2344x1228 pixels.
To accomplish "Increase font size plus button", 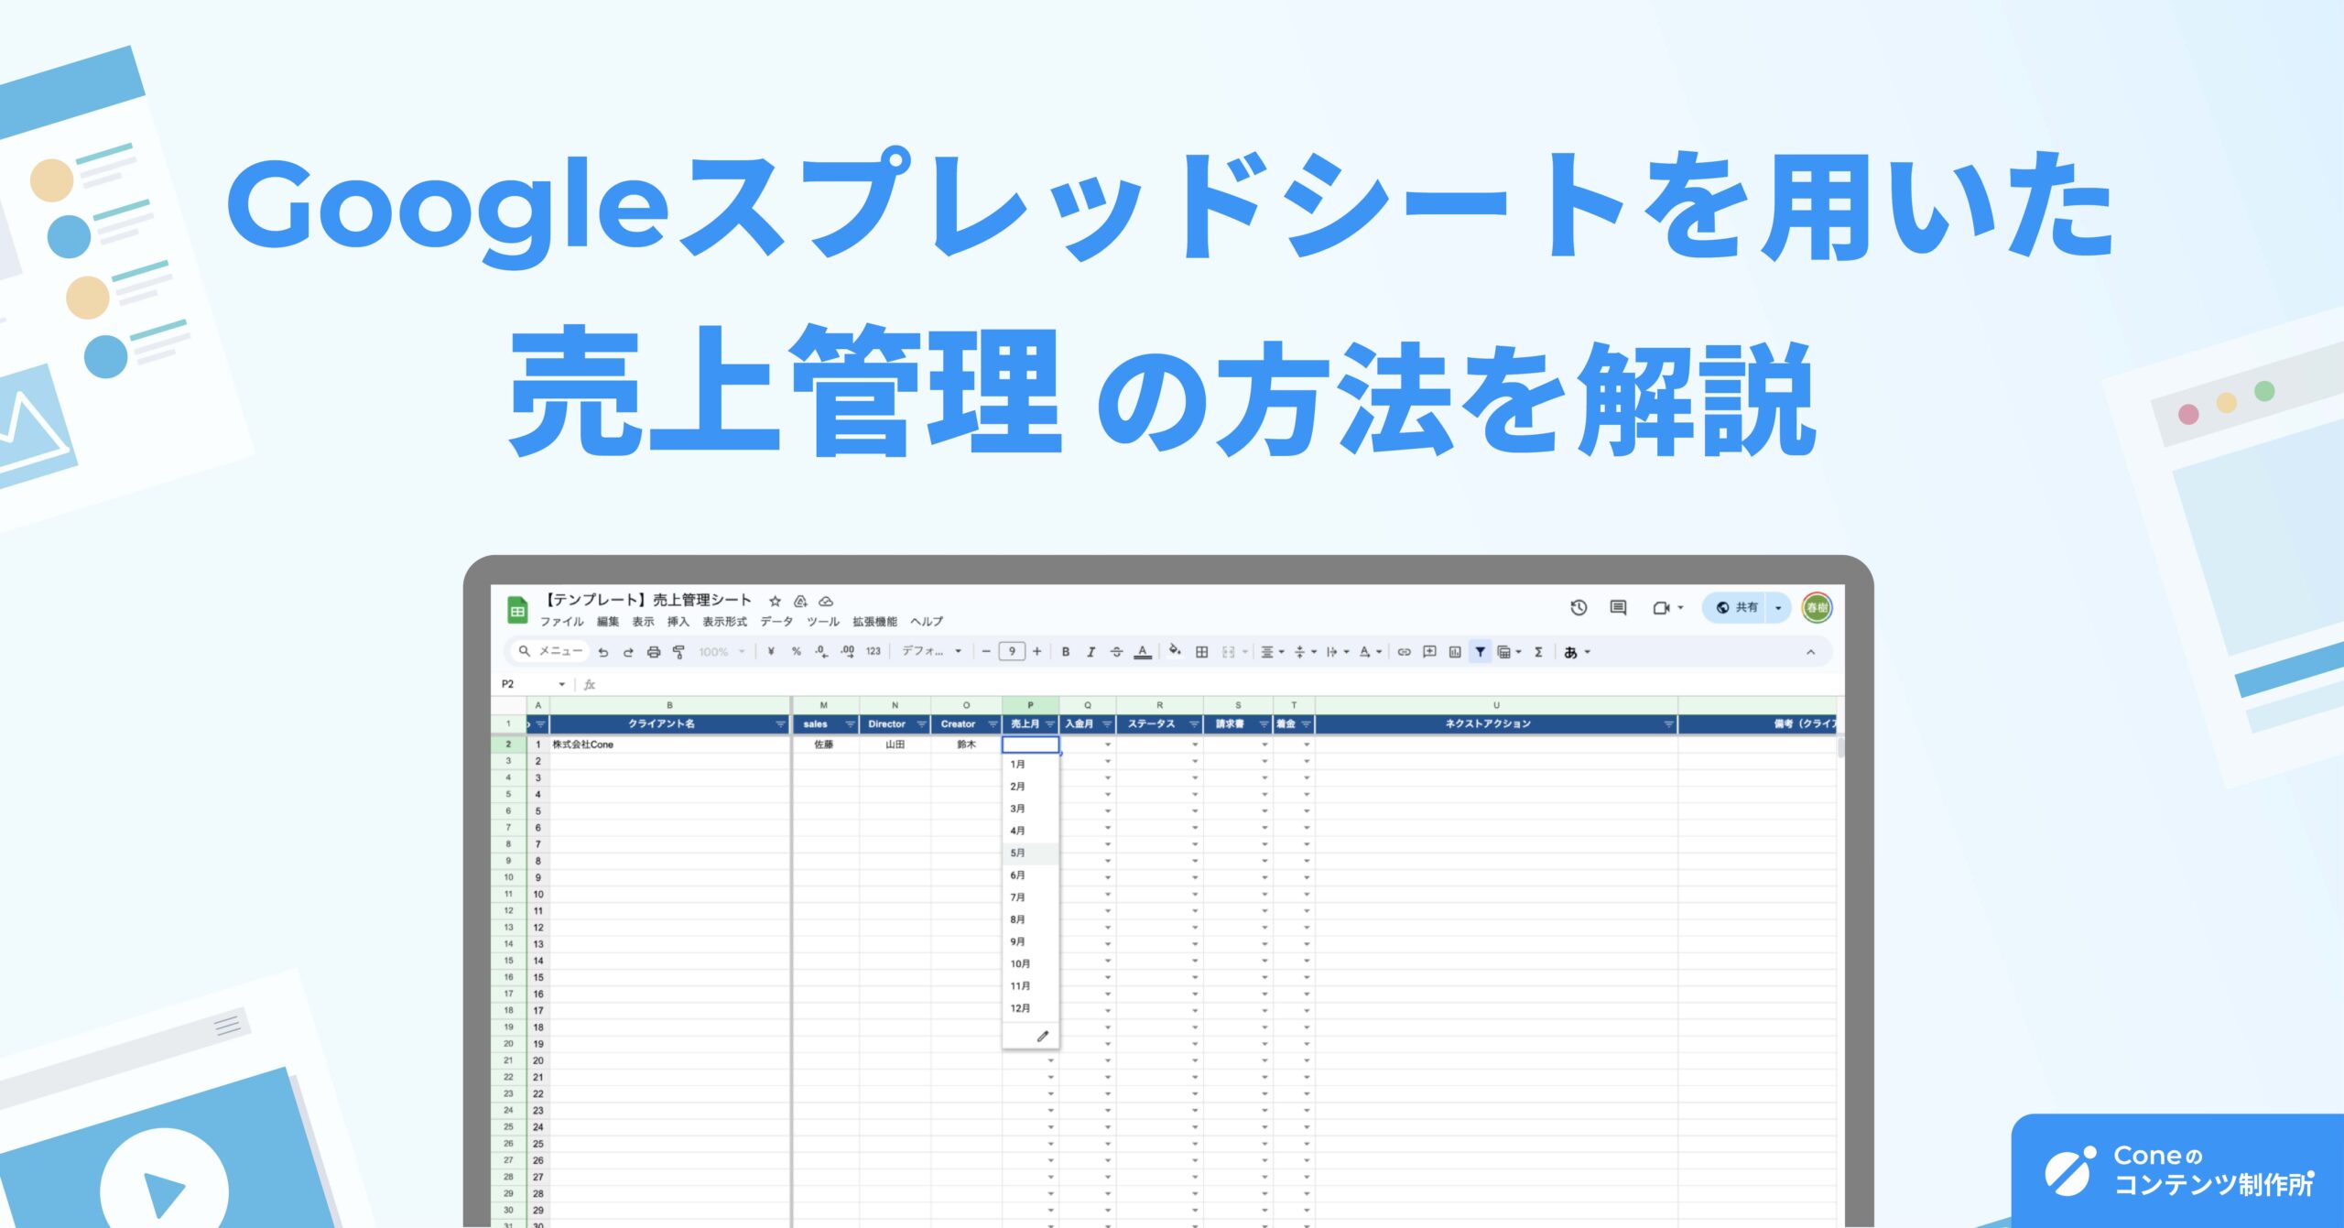I will [1037, 652].
